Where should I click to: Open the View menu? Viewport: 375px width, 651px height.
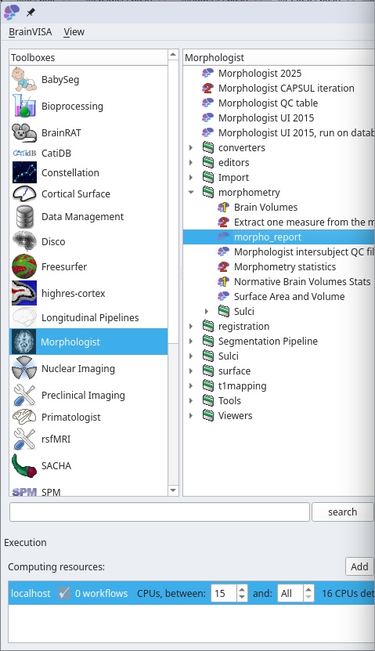(74, 32)
